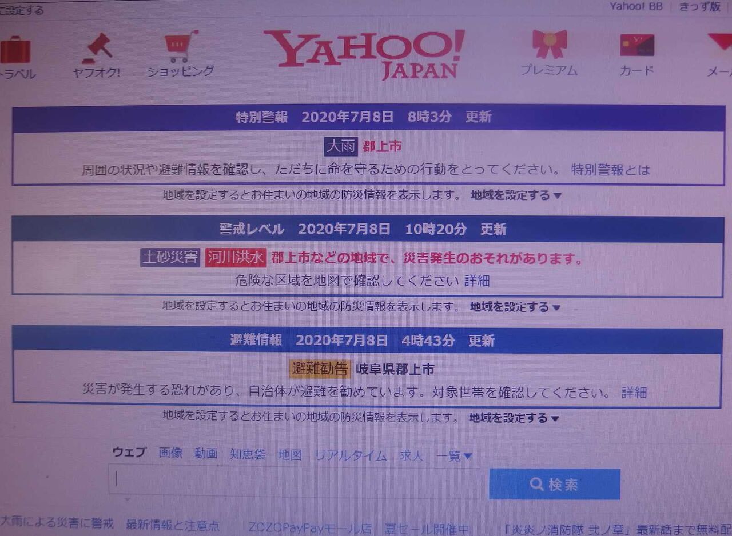
Task: Open the きっず版 link
Action: [x=699, y=7]
